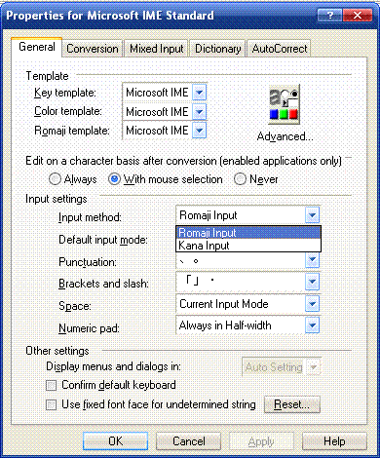Select the Never radio button
The width and height of the screenshot is (380, 458).
240,179
